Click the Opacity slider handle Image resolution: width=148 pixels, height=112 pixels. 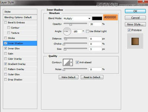(71, 24)
